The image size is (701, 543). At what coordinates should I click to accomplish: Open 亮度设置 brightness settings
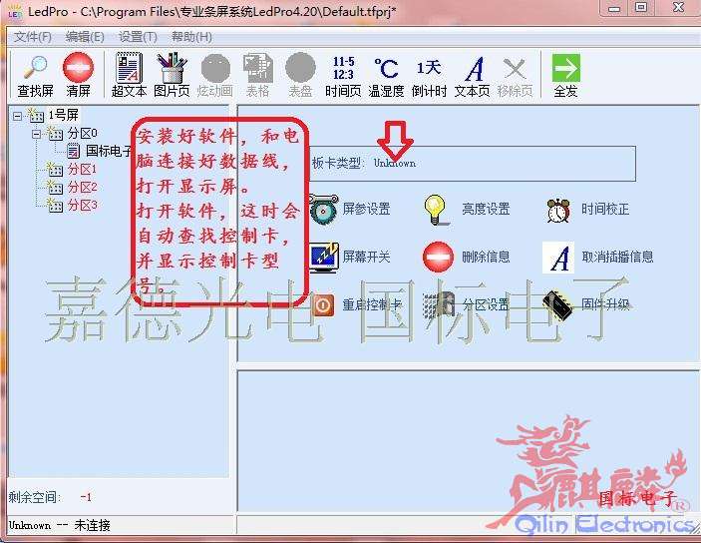(485, 210)
